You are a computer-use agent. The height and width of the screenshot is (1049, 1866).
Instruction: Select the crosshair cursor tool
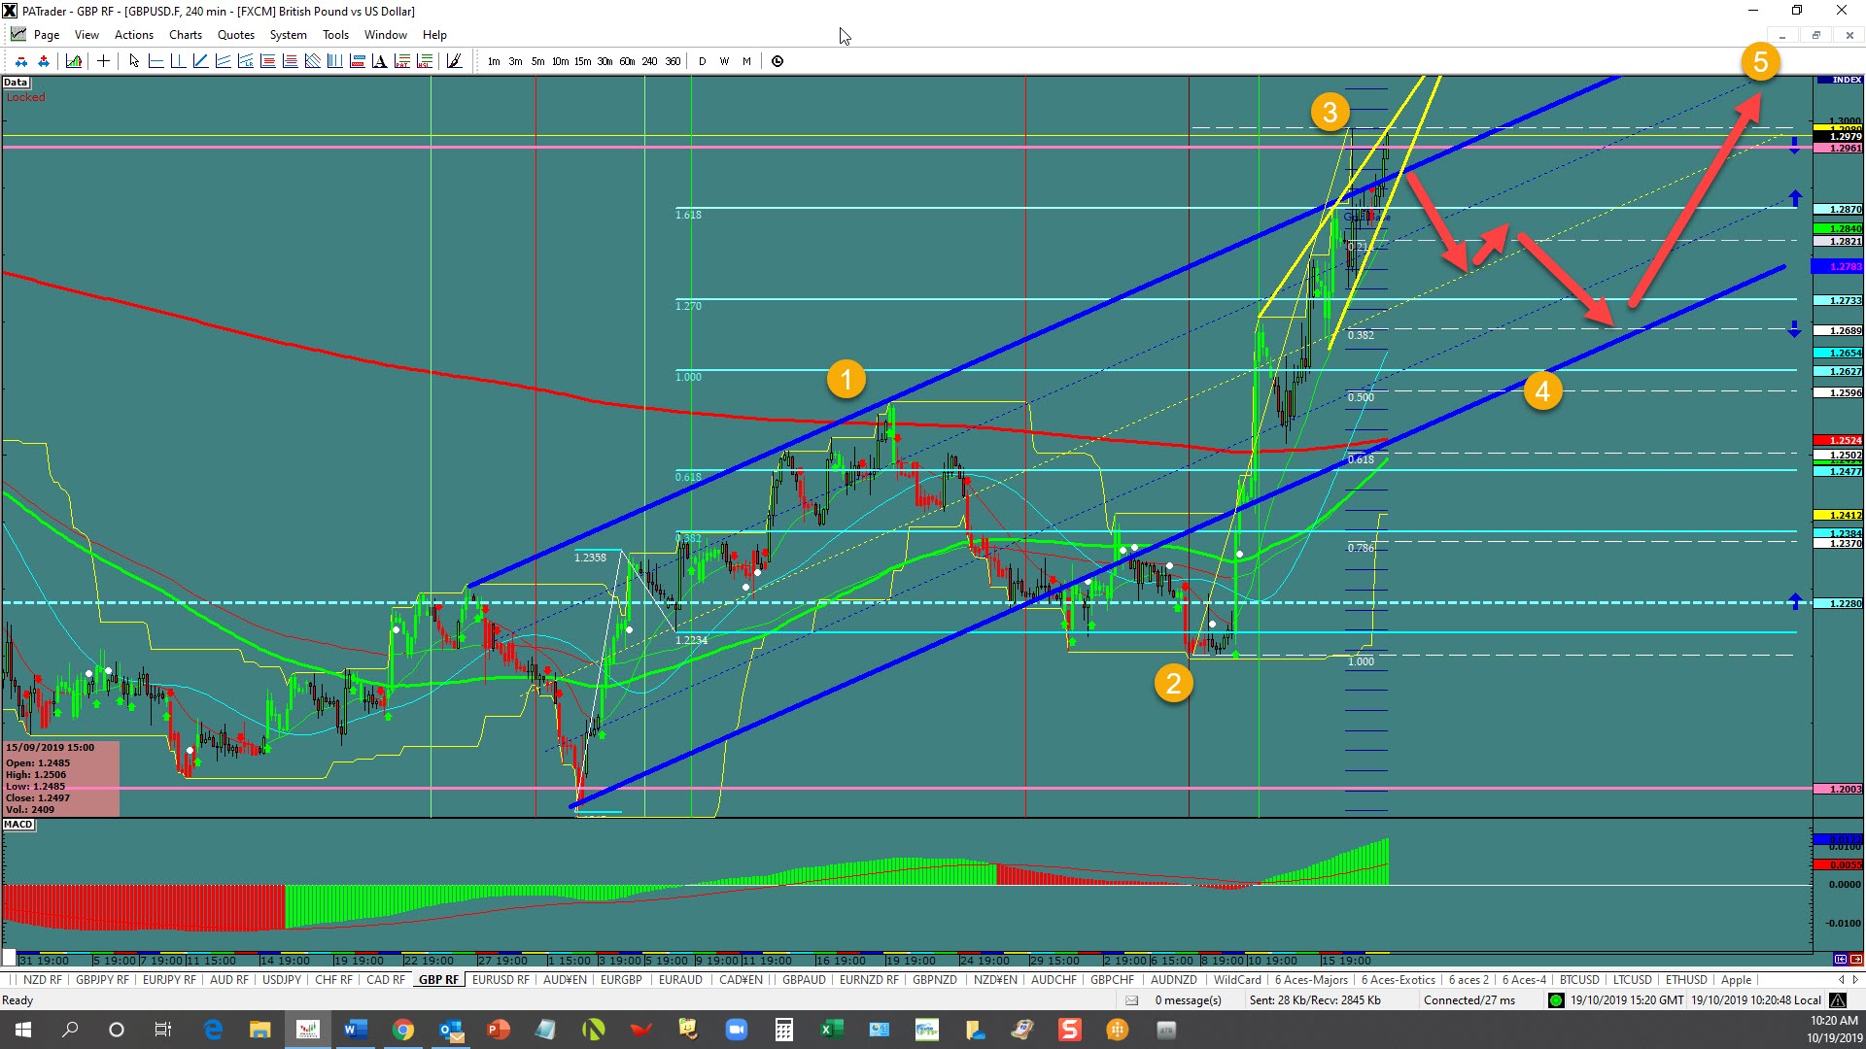click(x=103, y=61)
